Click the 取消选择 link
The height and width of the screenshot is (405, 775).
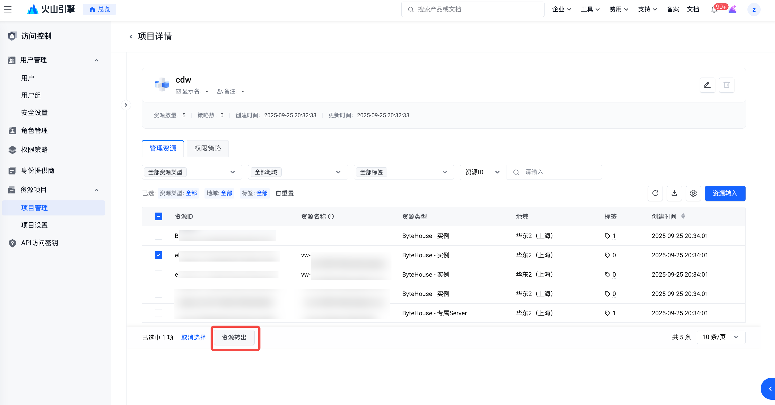tap(193, 337)
